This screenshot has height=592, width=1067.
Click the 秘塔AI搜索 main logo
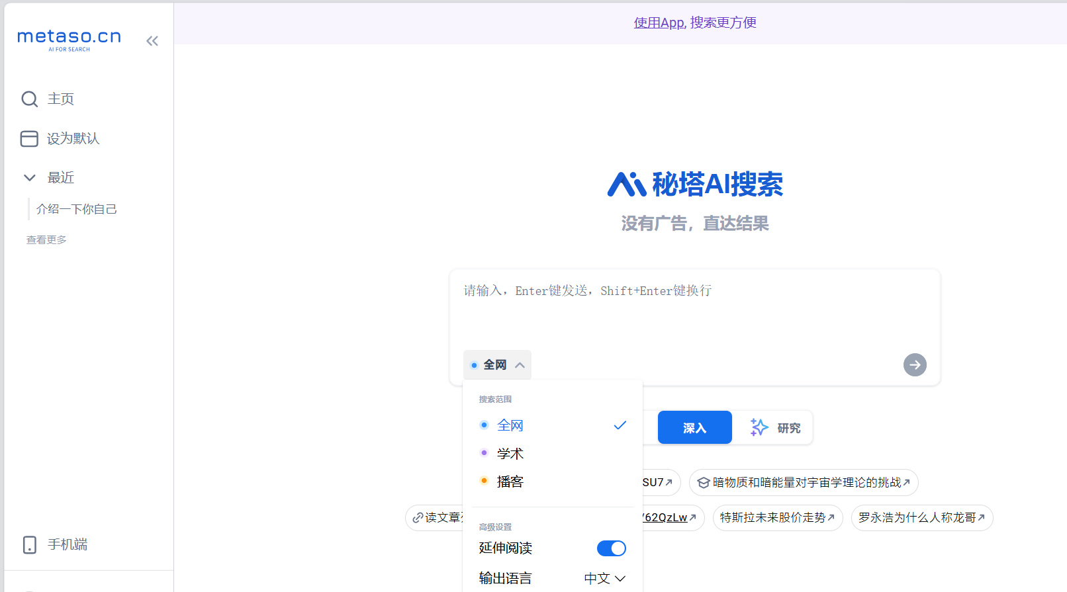click(695, 184)
